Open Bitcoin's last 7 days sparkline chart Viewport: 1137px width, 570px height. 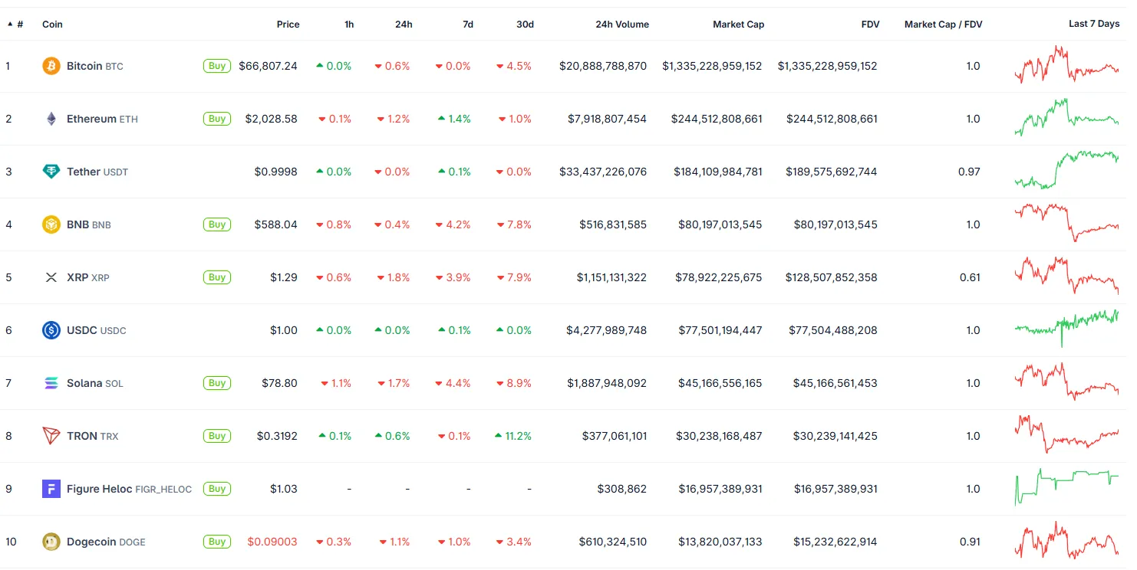(x=1066, y=66)
